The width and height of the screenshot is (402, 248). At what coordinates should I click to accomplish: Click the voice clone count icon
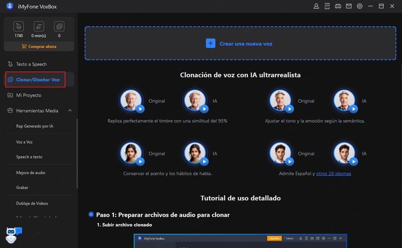coord(59,26)
